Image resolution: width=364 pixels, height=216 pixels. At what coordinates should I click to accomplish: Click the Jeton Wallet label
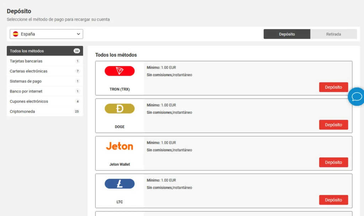tap(119, 164)
